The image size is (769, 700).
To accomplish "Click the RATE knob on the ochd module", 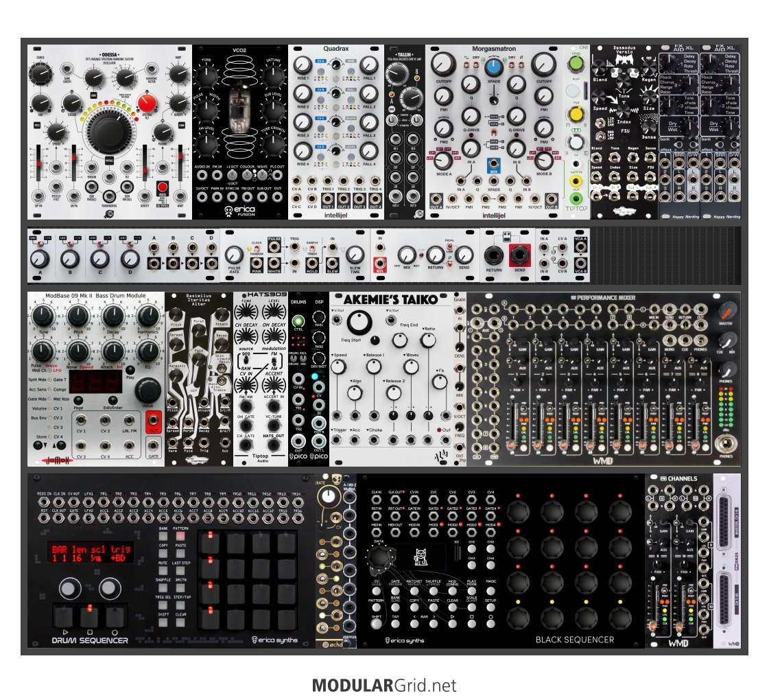I will 328,496.
